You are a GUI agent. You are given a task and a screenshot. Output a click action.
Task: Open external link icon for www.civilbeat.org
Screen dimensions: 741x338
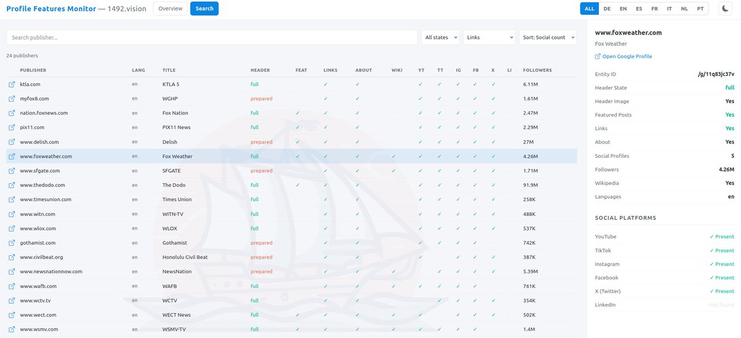coord(12,257)
